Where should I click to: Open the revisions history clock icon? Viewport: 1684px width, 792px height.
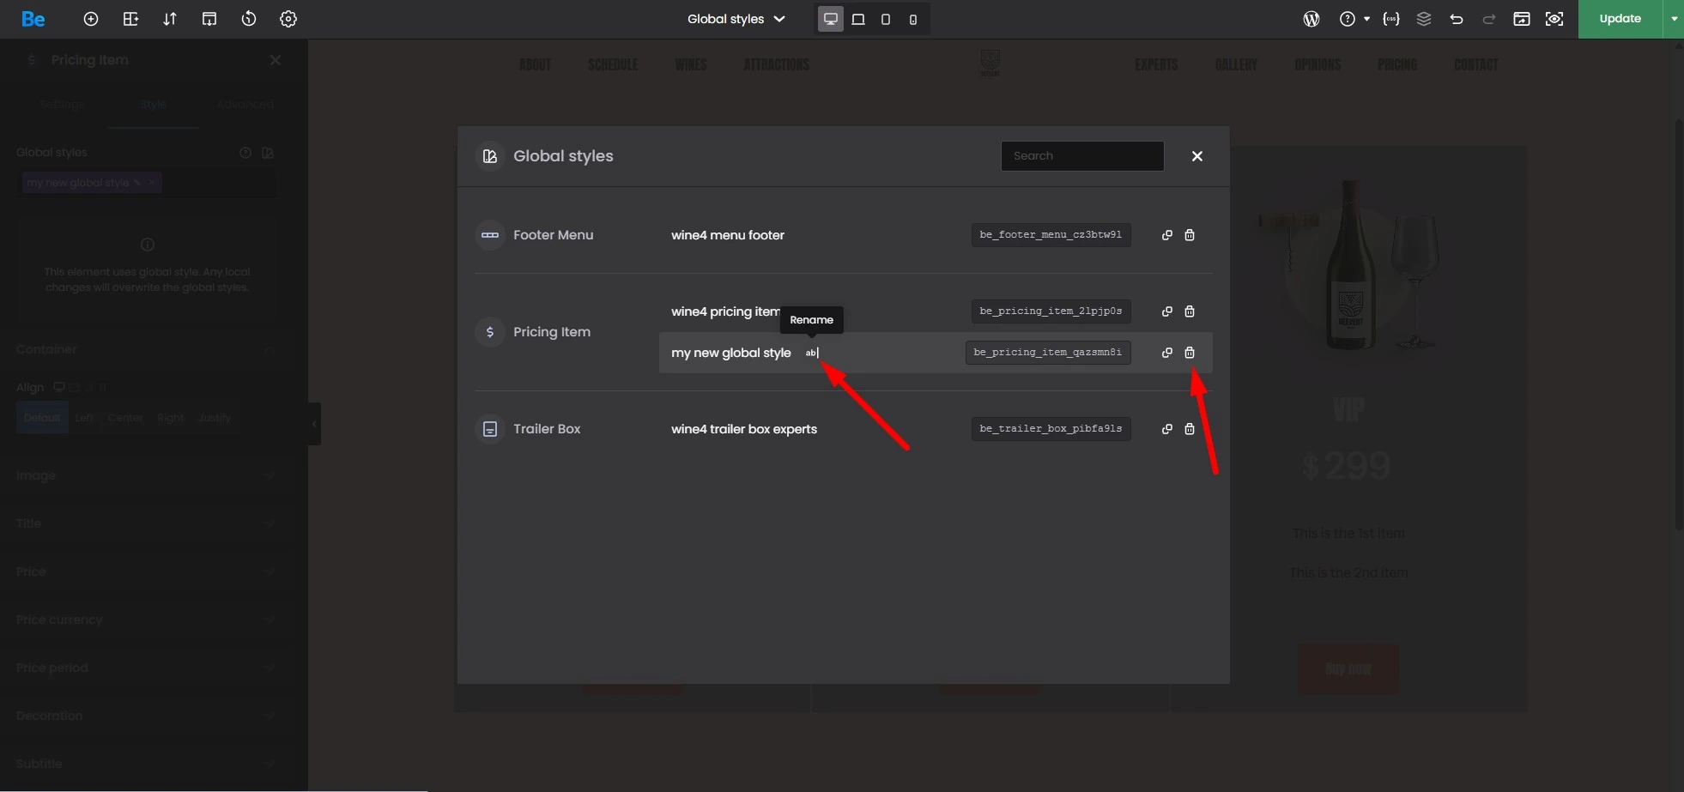(249, 19)
